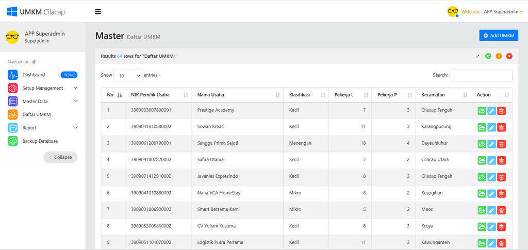Click the sidebar APP Superadmin avatar

(x=12, y=37)
